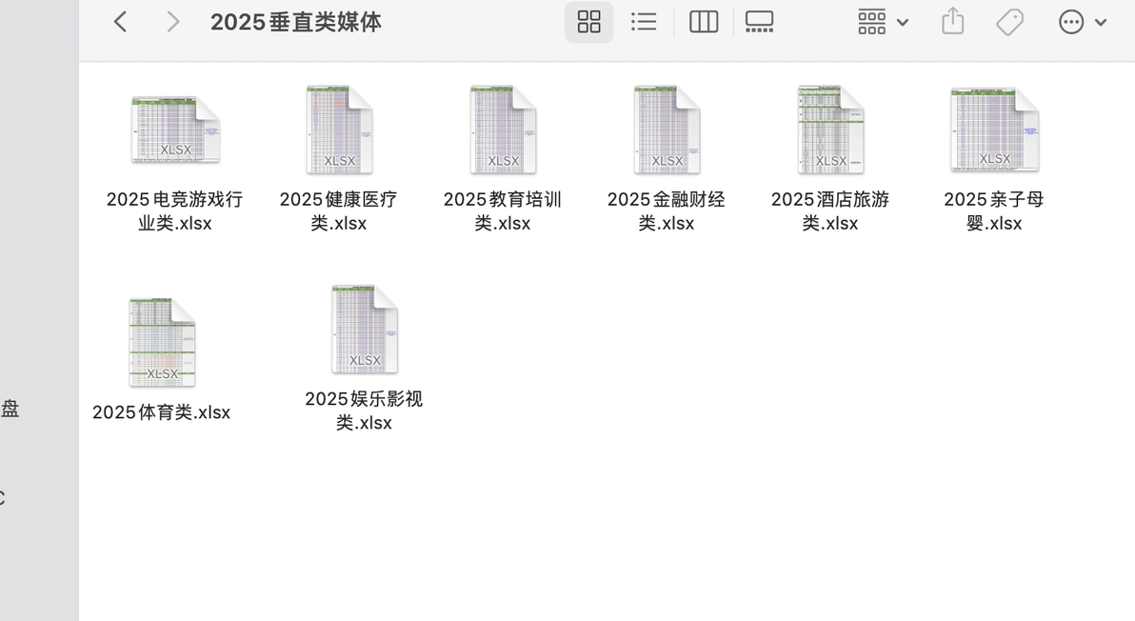Image resolution: width=1135 pixels, height=621 pixels.
Task: Click the file name 2025体育类.xlsx
Action: pos(162,412)
